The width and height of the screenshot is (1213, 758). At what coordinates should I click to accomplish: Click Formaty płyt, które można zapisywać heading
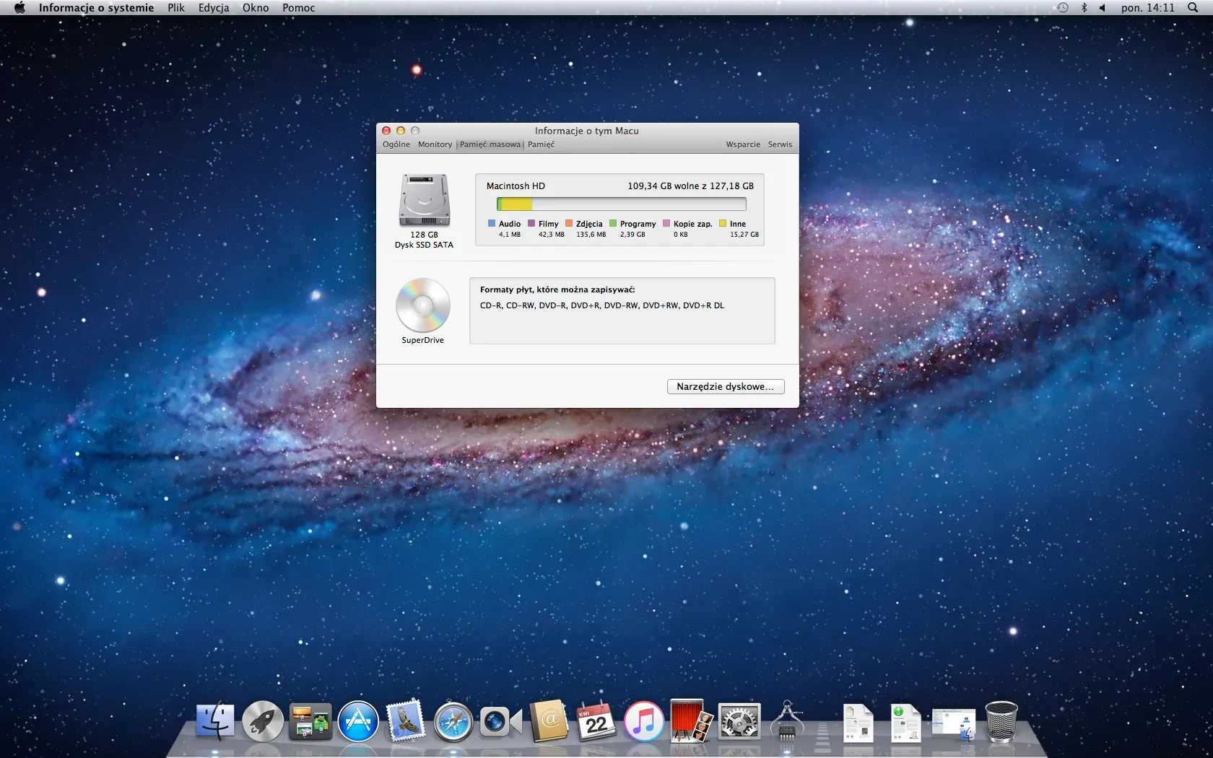(557, 289)
